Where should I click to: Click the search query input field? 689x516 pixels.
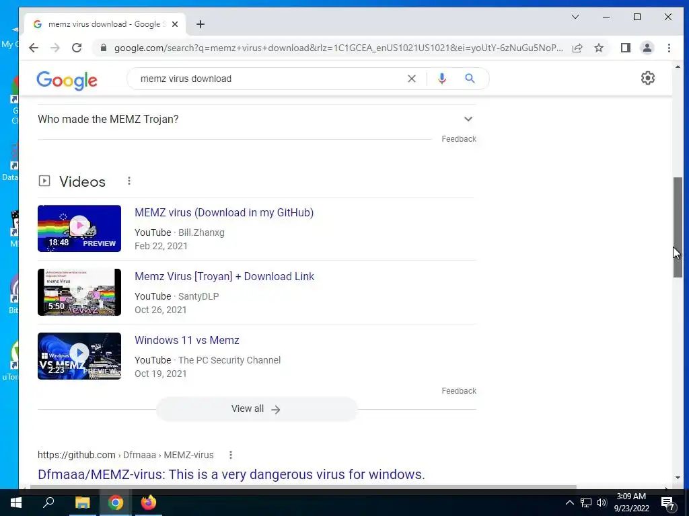coord(268,79)
